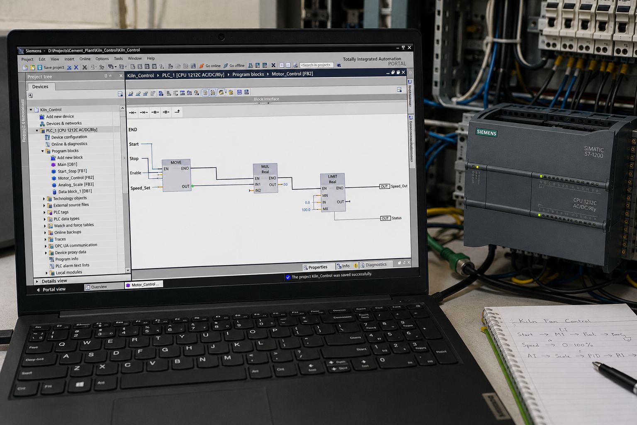The width and height of the screenshot is (637, 425).
Task: Click the Block interface collapse bar
Action: 266,99
